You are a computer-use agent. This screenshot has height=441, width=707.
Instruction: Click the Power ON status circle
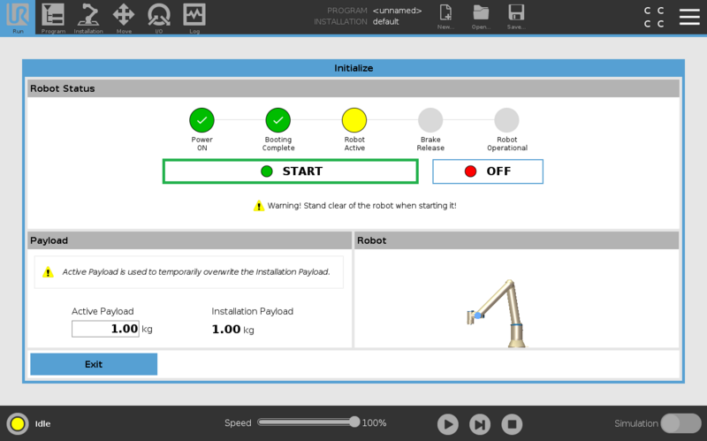pos(201,120)
